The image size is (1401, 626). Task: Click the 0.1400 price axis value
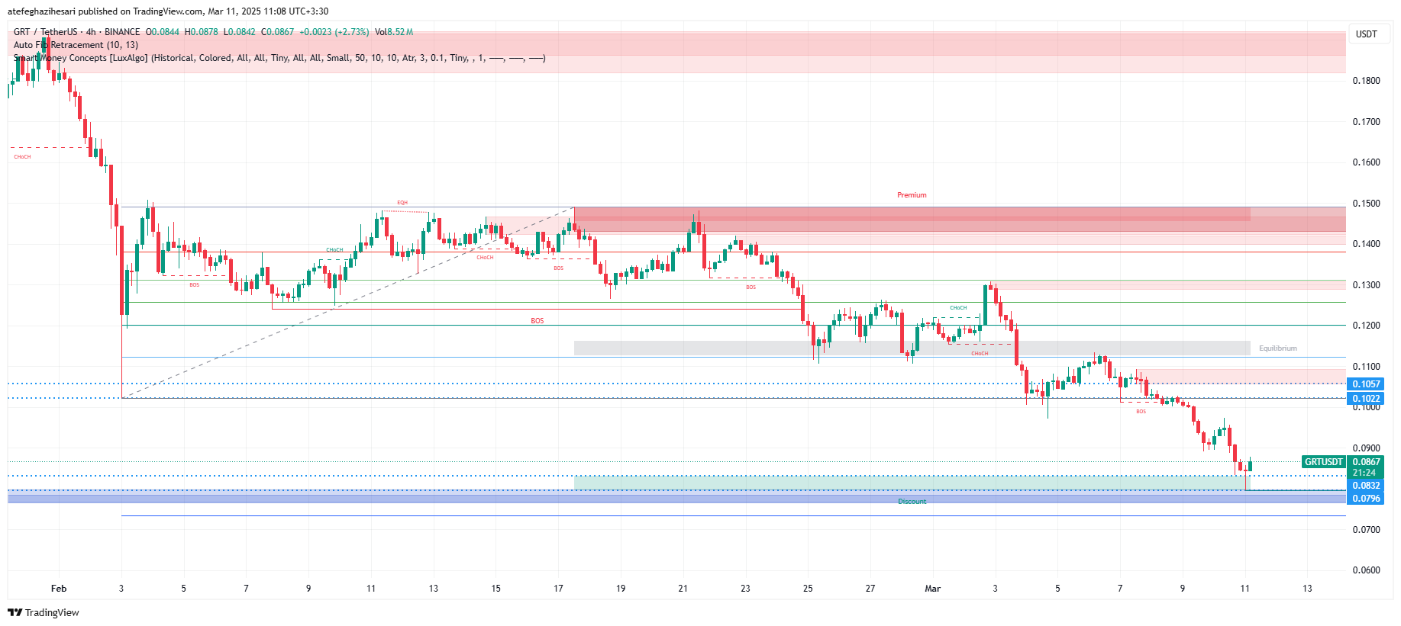pos(1366,244)
